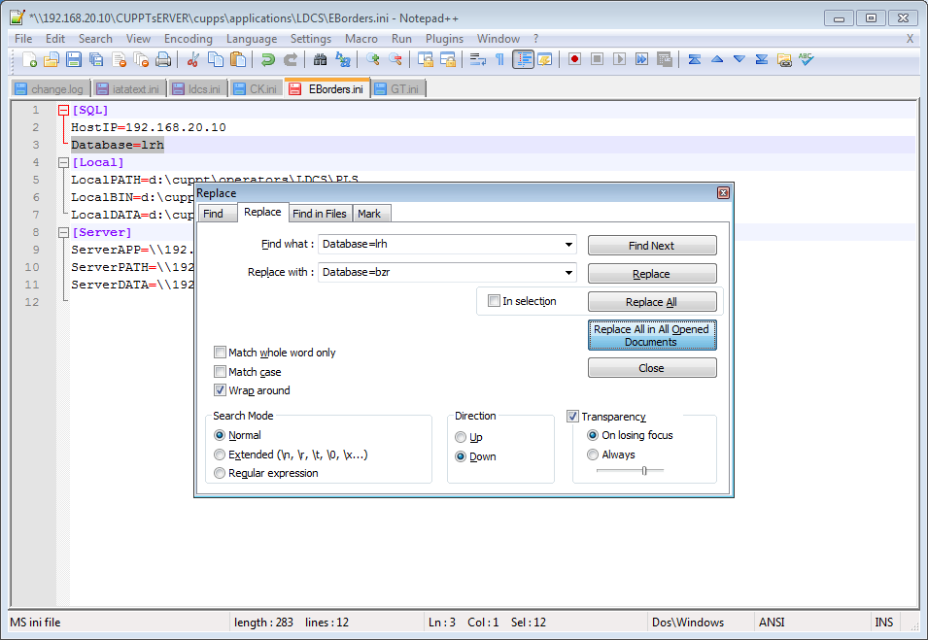Click the Show All Characters pilcrow icon

(x=499, y=59)
